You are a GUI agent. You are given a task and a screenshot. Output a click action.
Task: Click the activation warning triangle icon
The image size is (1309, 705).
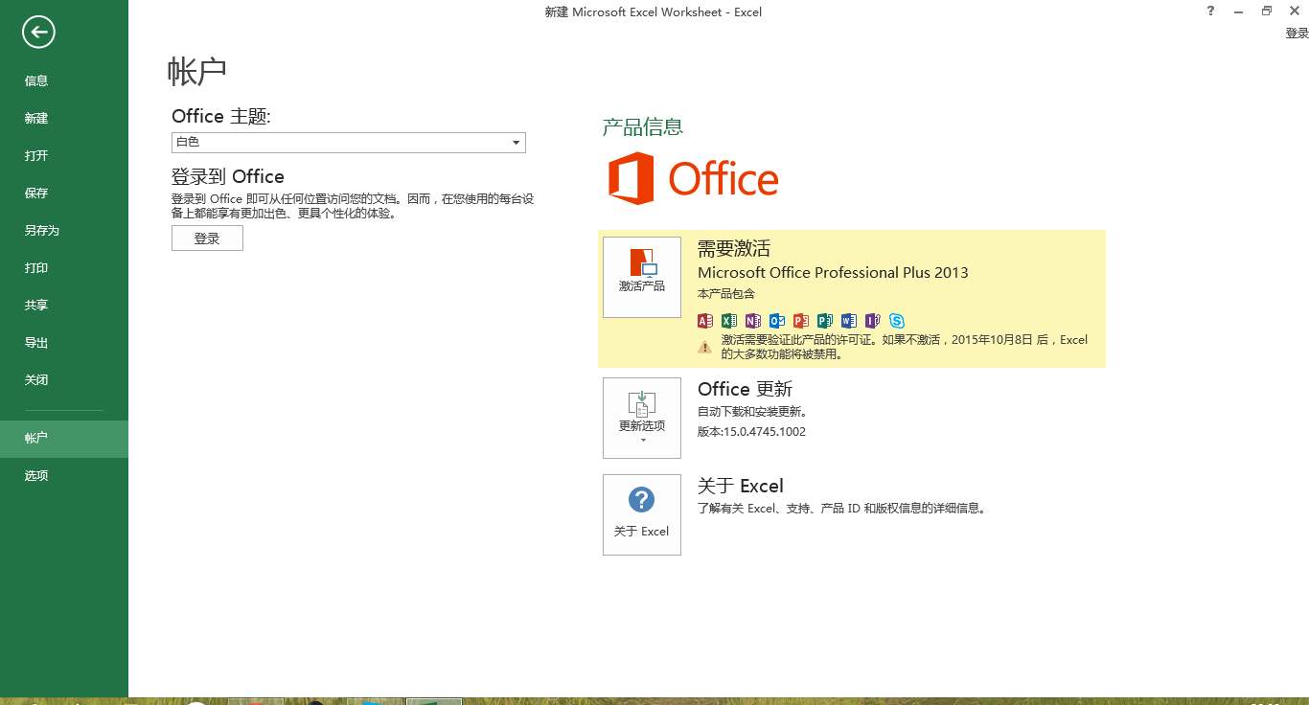click(x=705, y=347)
